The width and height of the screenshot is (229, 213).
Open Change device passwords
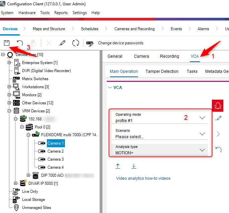pos(115,43)
